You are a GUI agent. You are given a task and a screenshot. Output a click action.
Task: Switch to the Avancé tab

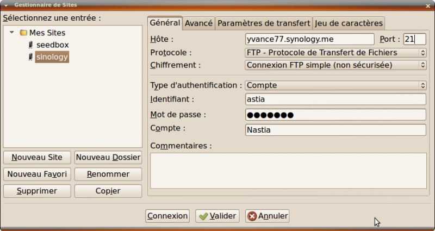pos(198,23)
